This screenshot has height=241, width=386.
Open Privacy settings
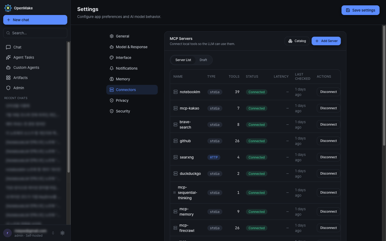pyautogui.click(x=132, y=100)
